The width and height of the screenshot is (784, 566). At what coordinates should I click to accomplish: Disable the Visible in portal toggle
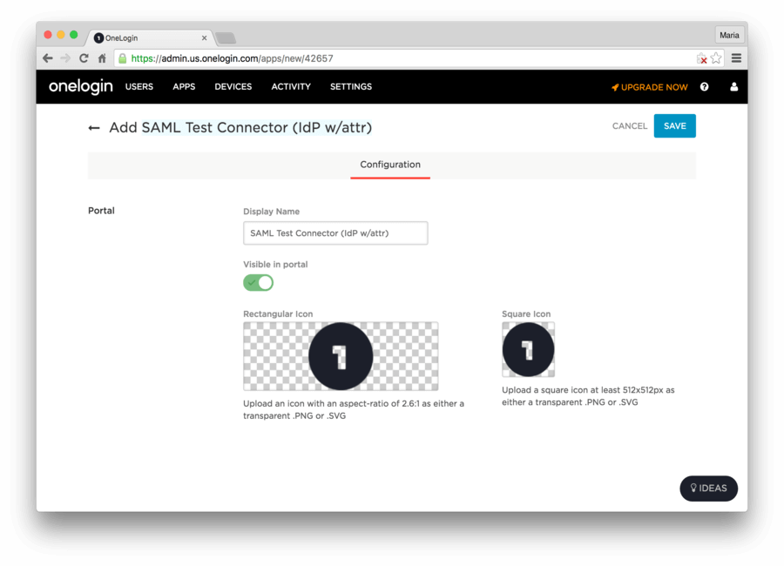(x=258, y=283)
